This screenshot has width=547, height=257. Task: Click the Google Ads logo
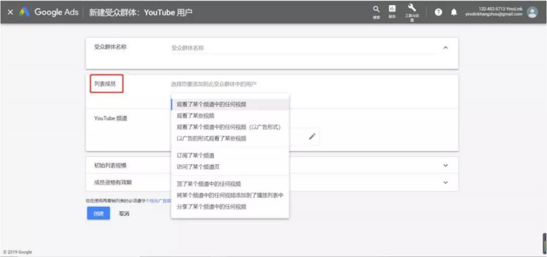(25, 12)
